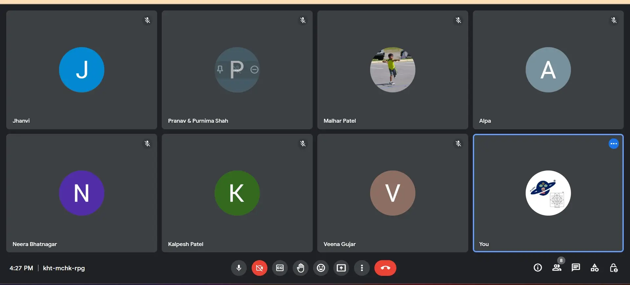
Task: Click the Malhar Patel name label
Action: tap(340, 121)
